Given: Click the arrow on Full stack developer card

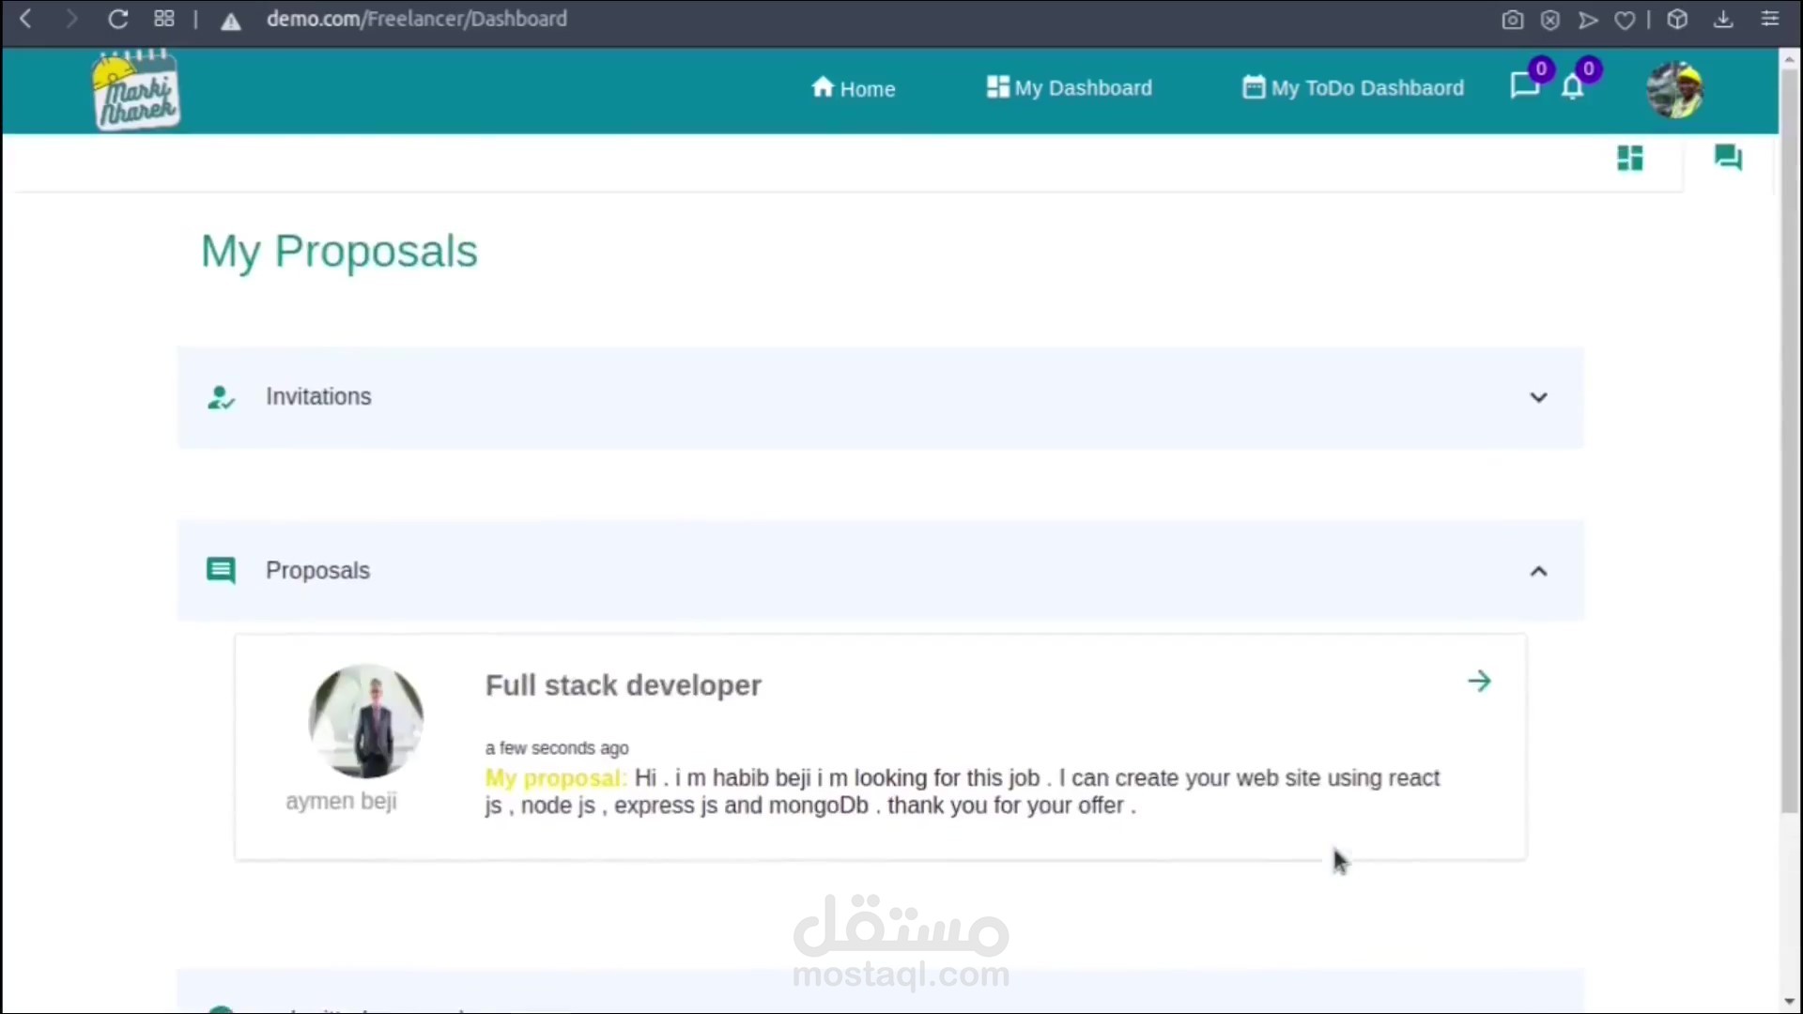Looking at the screenshot, I should [1479, 682].
